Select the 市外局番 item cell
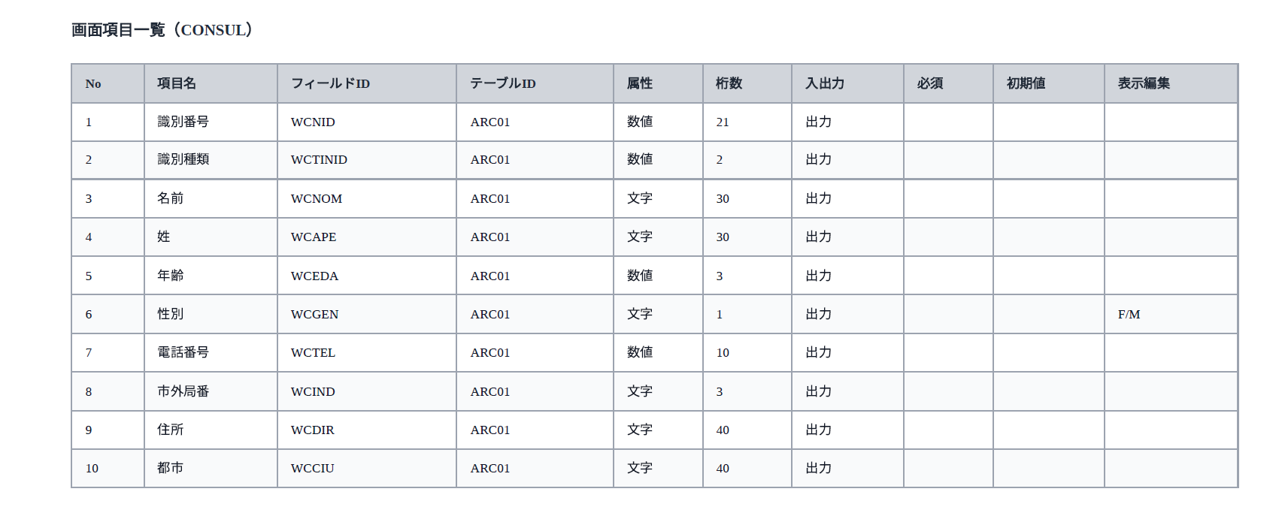 click(x=211, y=391)
